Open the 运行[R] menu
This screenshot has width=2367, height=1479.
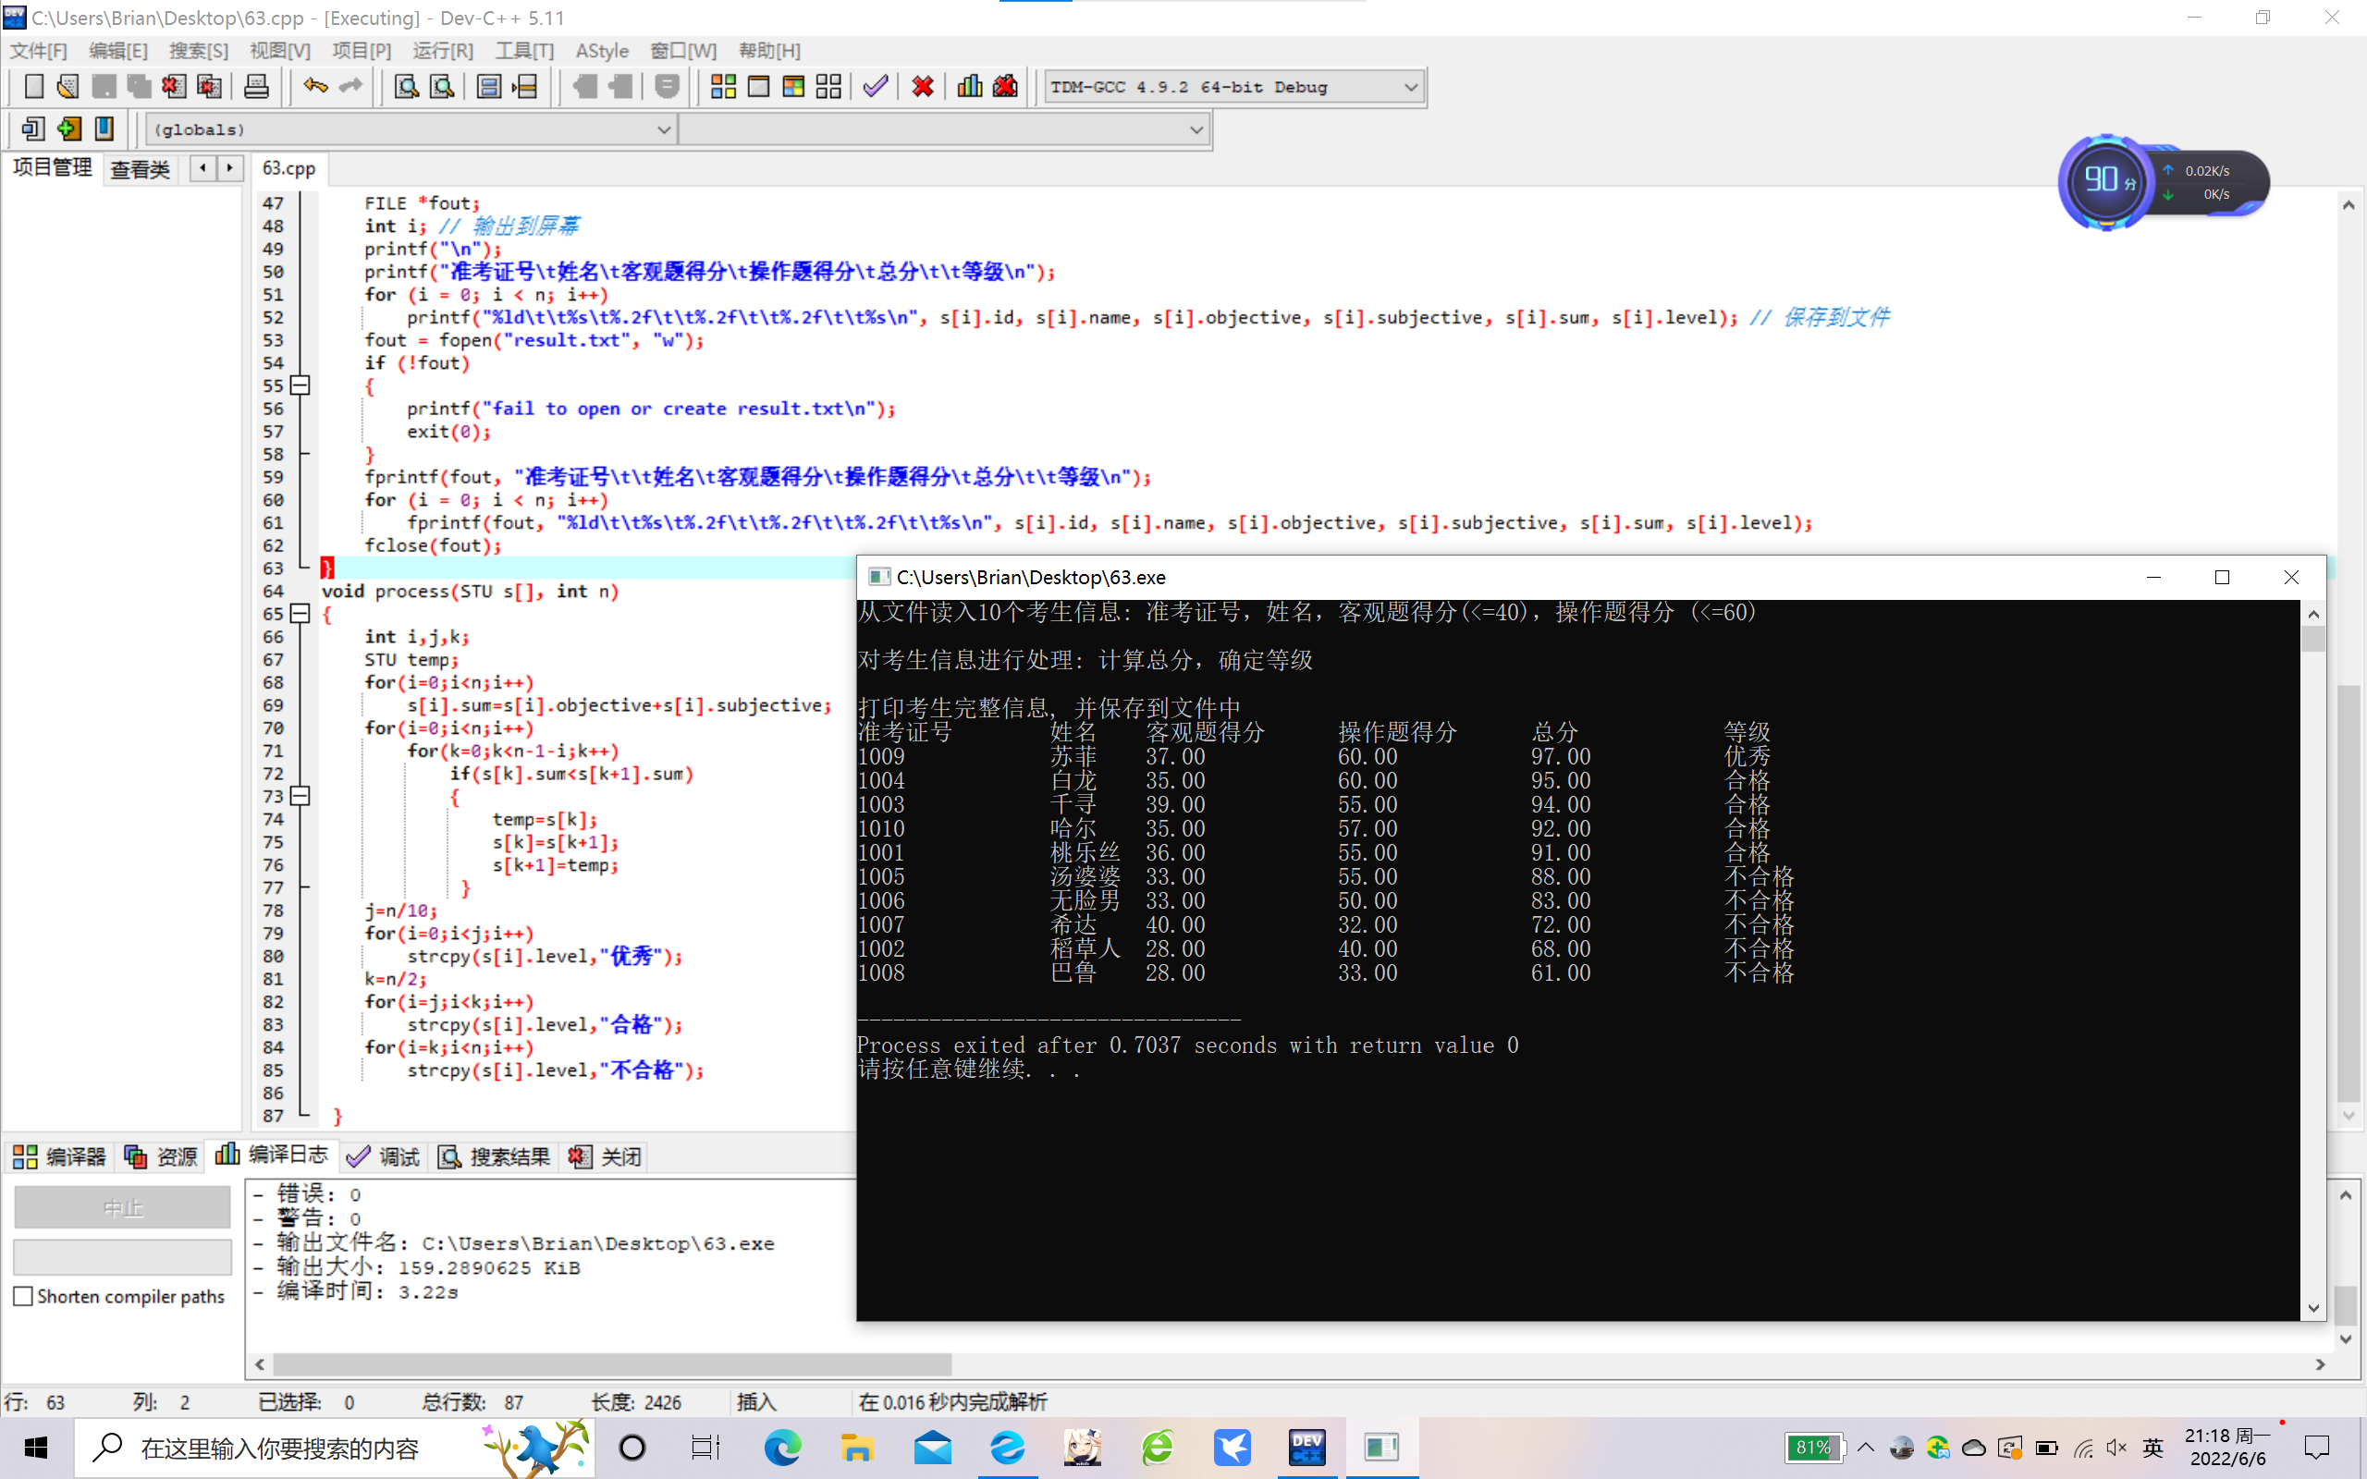click(442, 51)
